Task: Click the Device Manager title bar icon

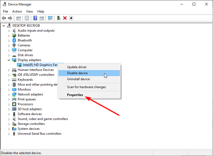Action: click(5, 4)
